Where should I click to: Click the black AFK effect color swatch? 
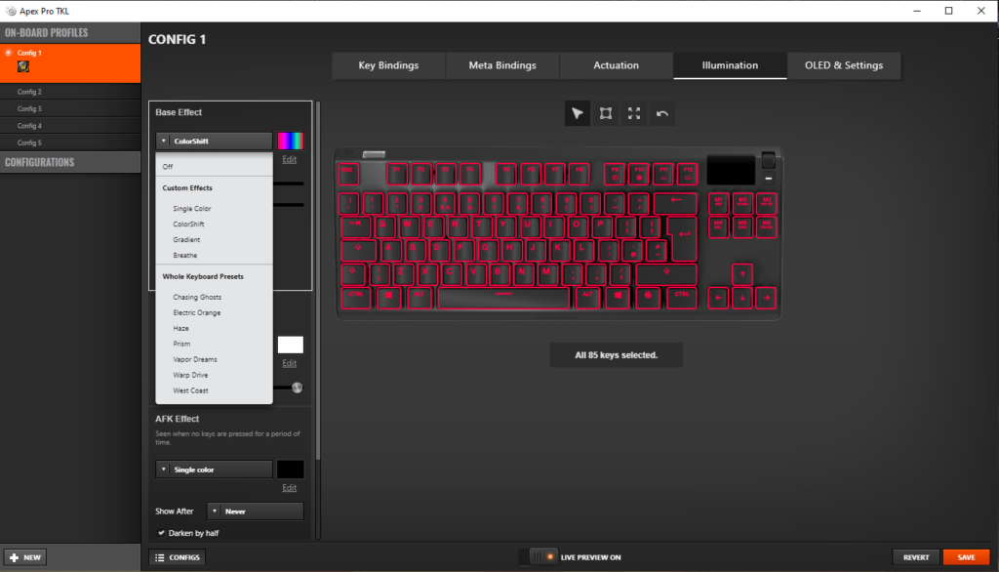pyautogui.click(x=290, y=470)
